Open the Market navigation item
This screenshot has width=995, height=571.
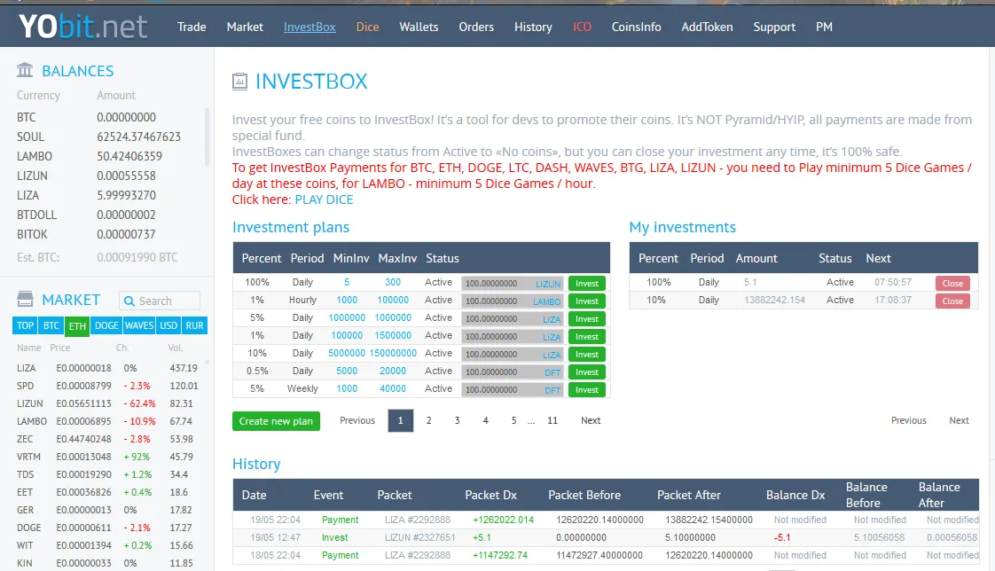pos(245,27)
